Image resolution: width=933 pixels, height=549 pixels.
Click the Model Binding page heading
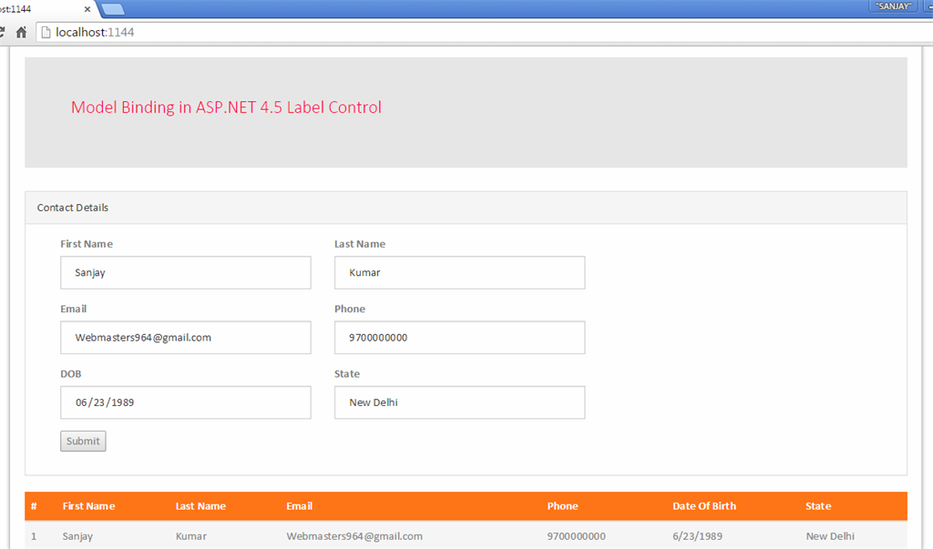coord(226,107)
